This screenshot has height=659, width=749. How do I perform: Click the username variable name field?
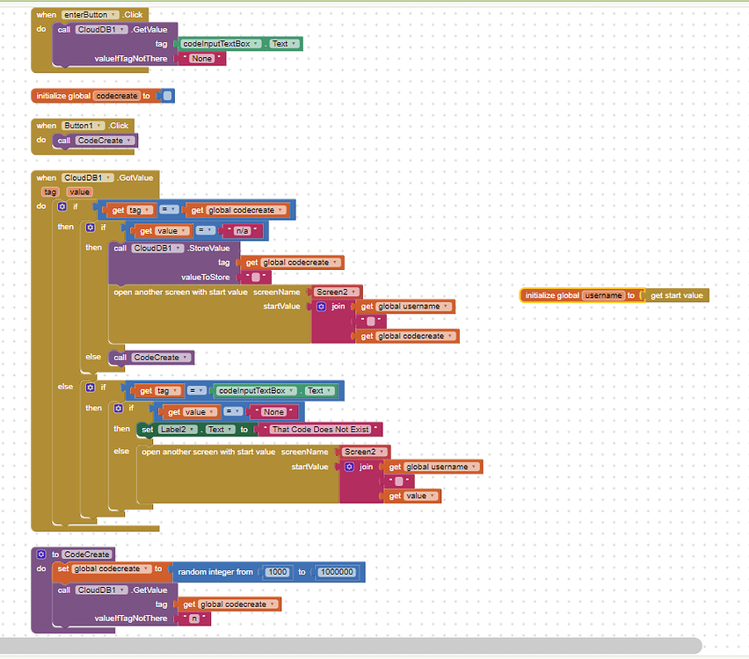[603, 295]
